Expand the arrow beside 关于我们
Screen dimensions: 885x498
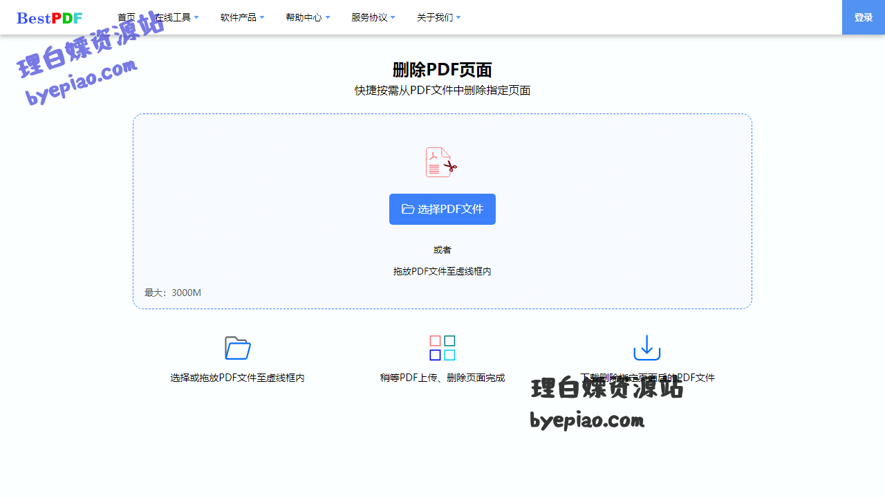pos(459,17)
